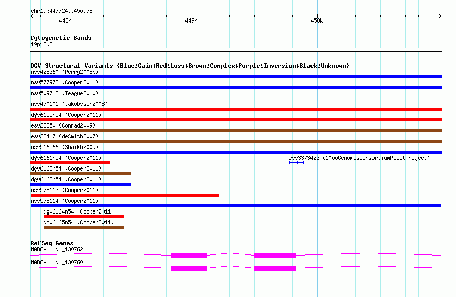Click the dgv6164n54 red bar
This screenshot has width=456, height=297.
click(x=84, y=217)
